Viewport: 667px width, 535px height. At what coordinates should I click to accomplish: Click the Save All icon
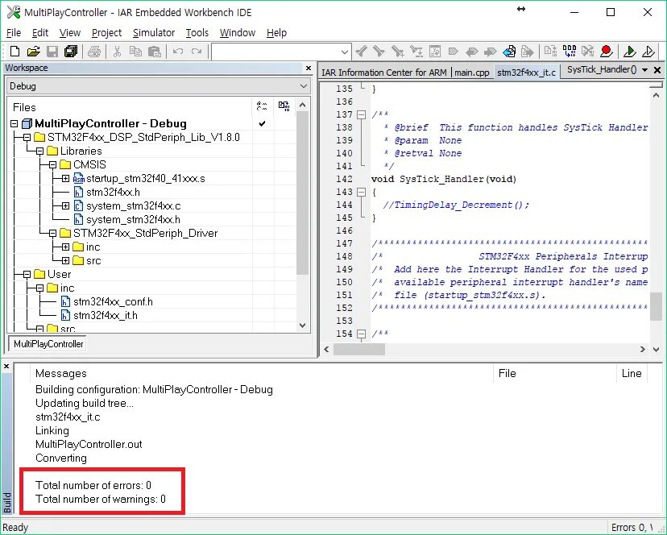click(71, 52)
